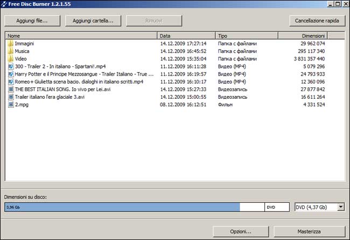The height and width of the screenshot is (240, 350).
Task: Sort list by Tipo column header
Action: pyautogui.click(x=247, y=36)
